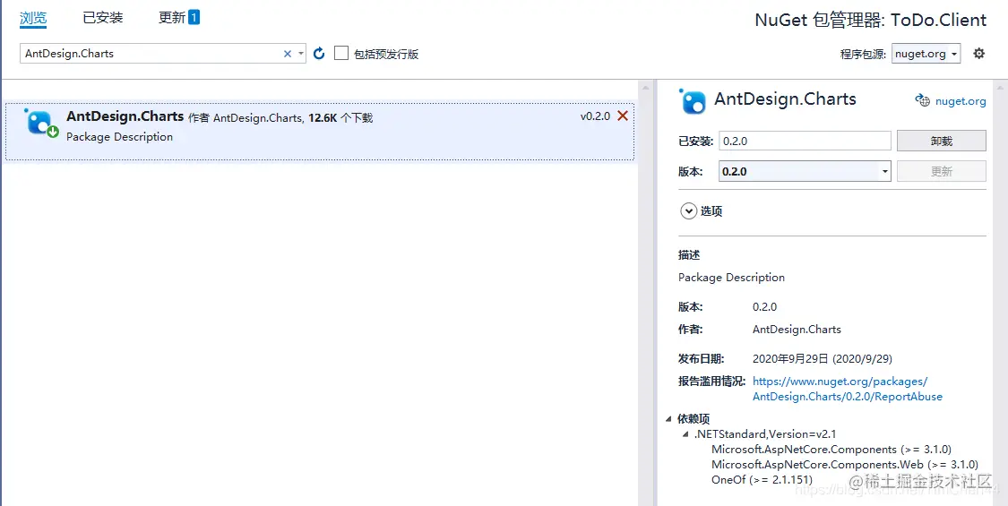This screenshot has height=506, width=1008.
Task: Click the globe icon beside nuget.org
Action: coord(923,100)
